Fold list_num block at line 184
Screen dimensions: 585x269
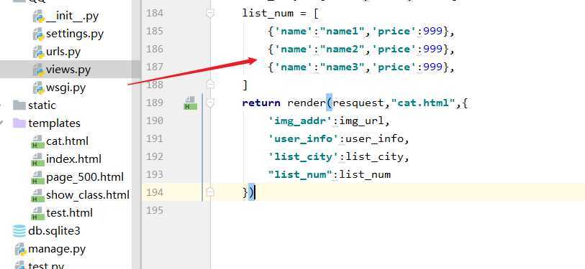(x=210, y=14)
